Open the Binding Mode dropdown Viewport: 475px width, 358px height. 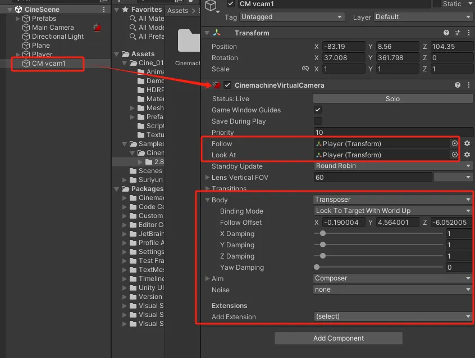[393, 211]
